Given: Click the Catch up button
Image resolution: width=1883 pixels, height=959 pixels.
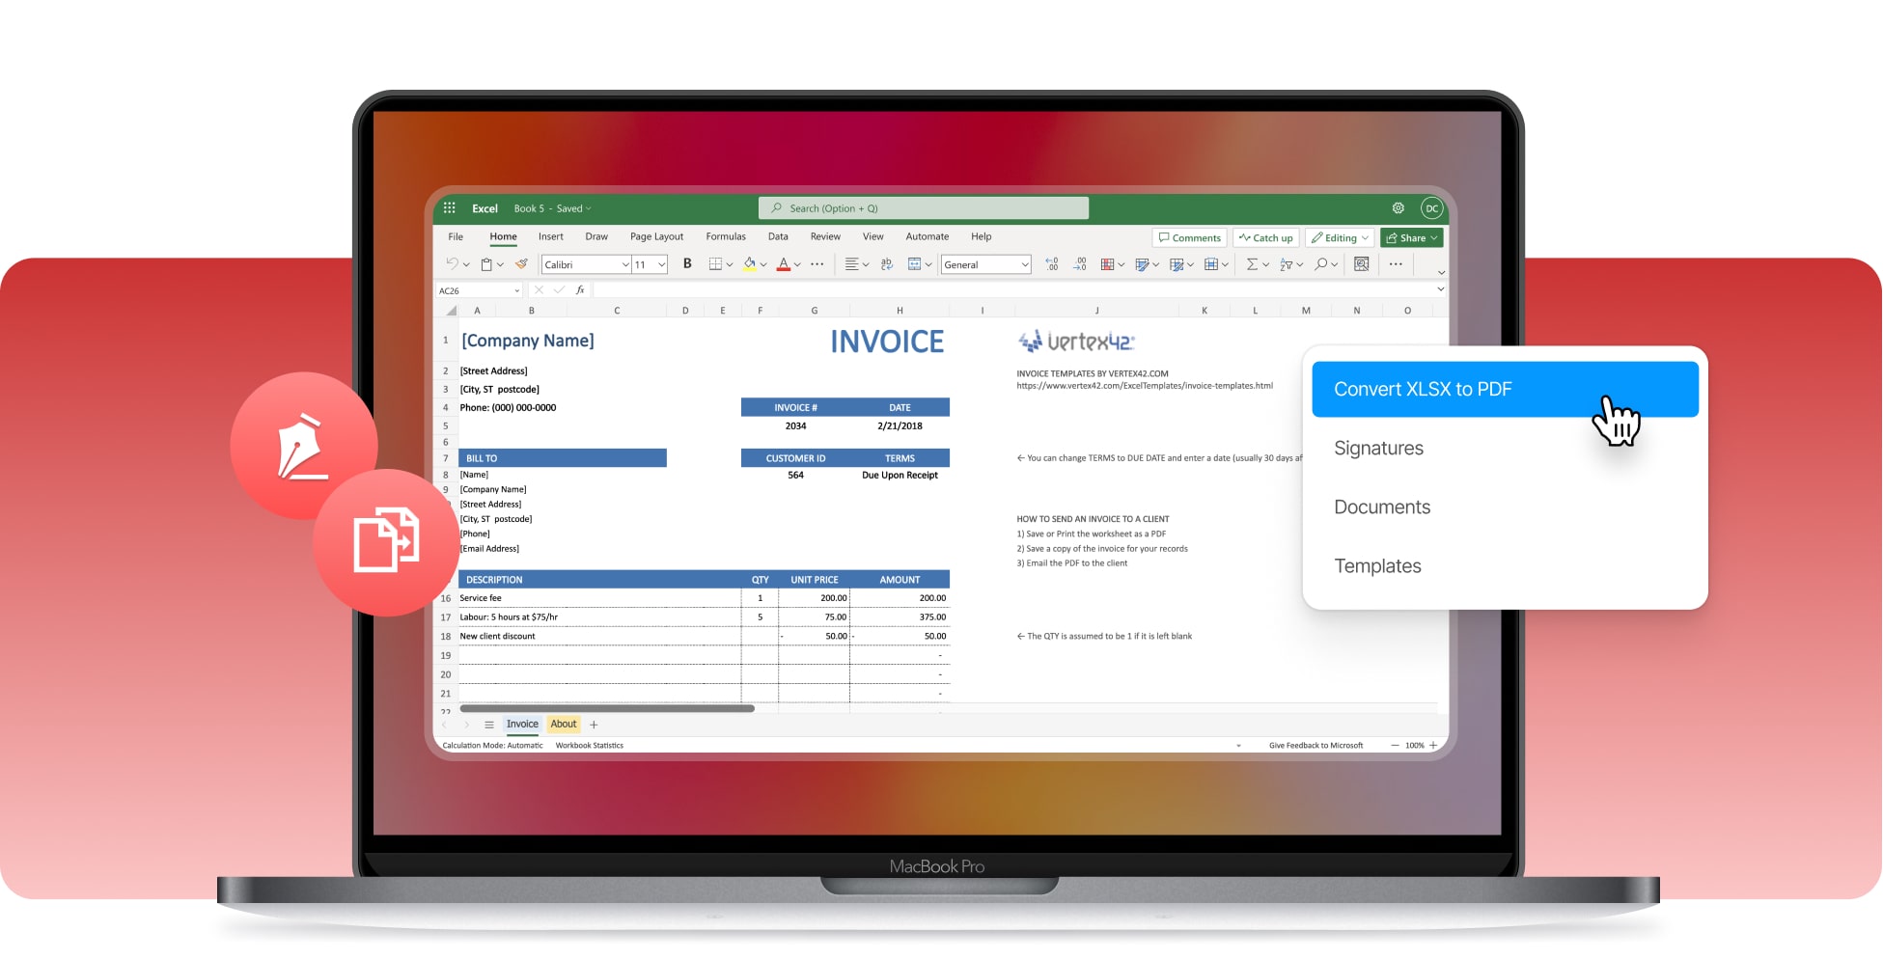Looking at the screenshot, I should 1266,238.
